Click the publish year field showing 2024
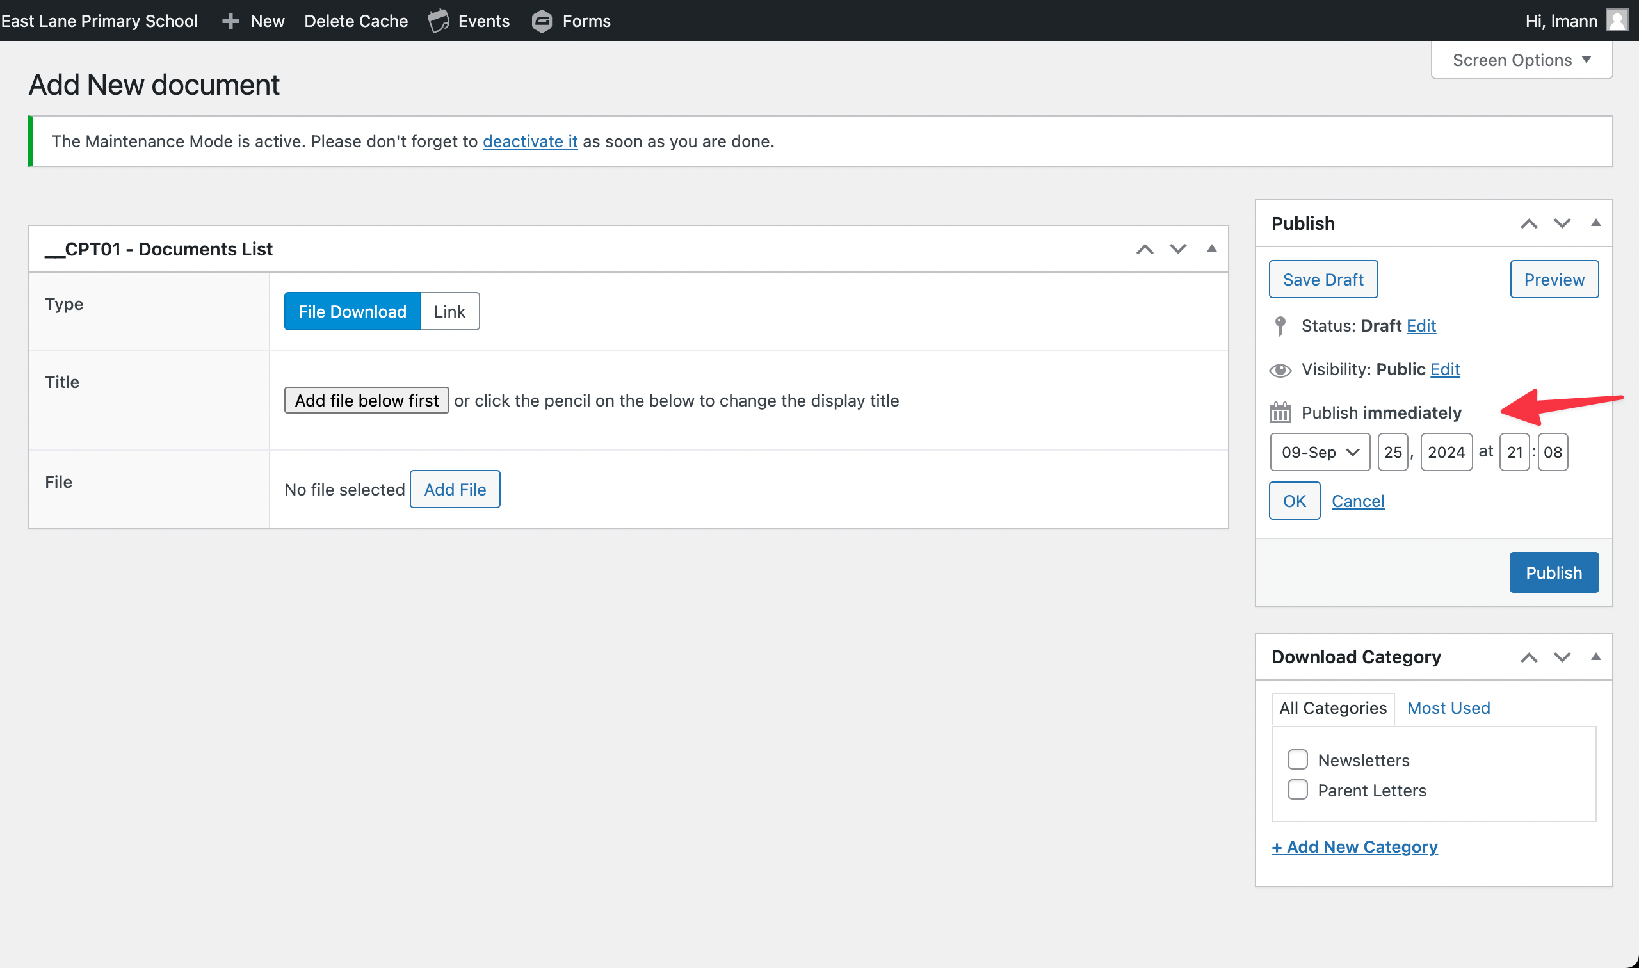Image resolution: width=1639 pixels, height=968 pixels. (1445, 452)
